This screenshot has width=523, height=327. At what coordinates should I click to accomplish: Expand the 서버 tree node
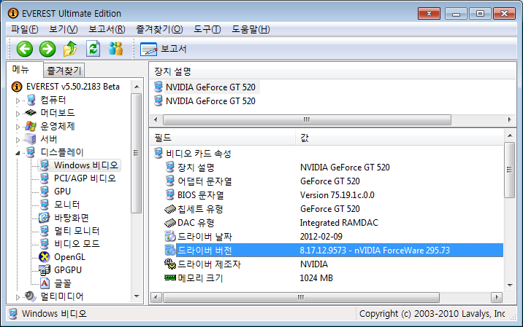click(18, 140)
